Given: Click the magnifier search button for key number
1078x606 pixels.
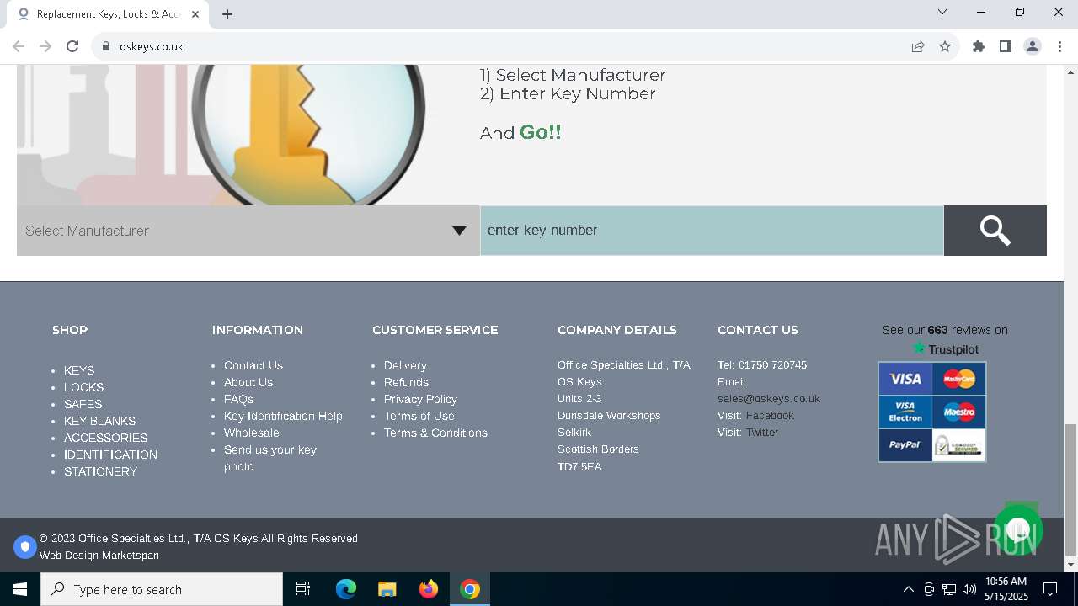Looking at the screenshot, I should click(995, 231).
